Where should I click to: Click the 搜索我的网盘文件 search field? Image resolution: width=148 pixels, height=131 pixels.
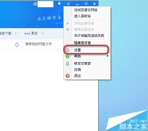[x=43, y=45]
